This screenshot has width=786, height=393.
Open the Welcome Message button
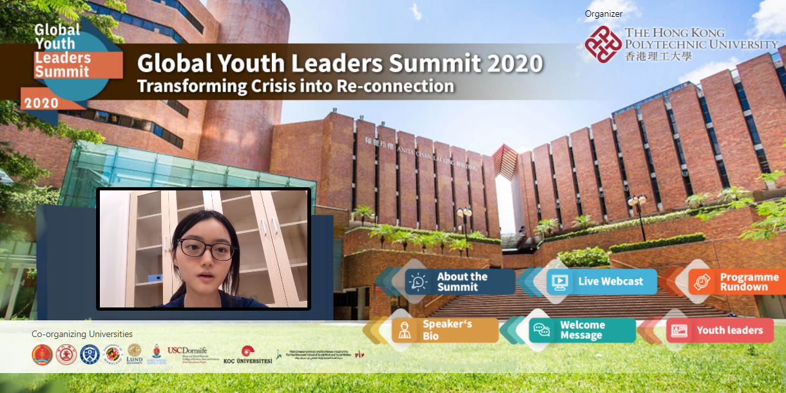pos(582,330)
